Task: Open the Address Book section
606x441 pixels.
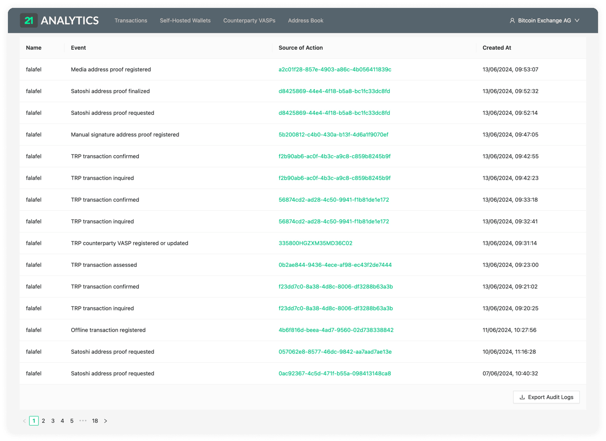Action: coord(305,20)
